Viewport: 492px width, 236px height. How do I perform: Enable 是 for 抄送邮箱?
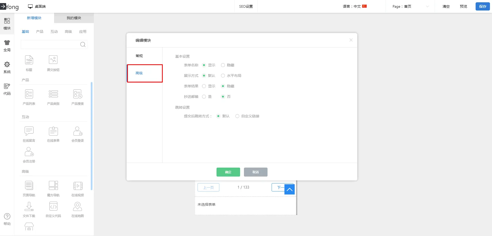click(x=204, y=97)
